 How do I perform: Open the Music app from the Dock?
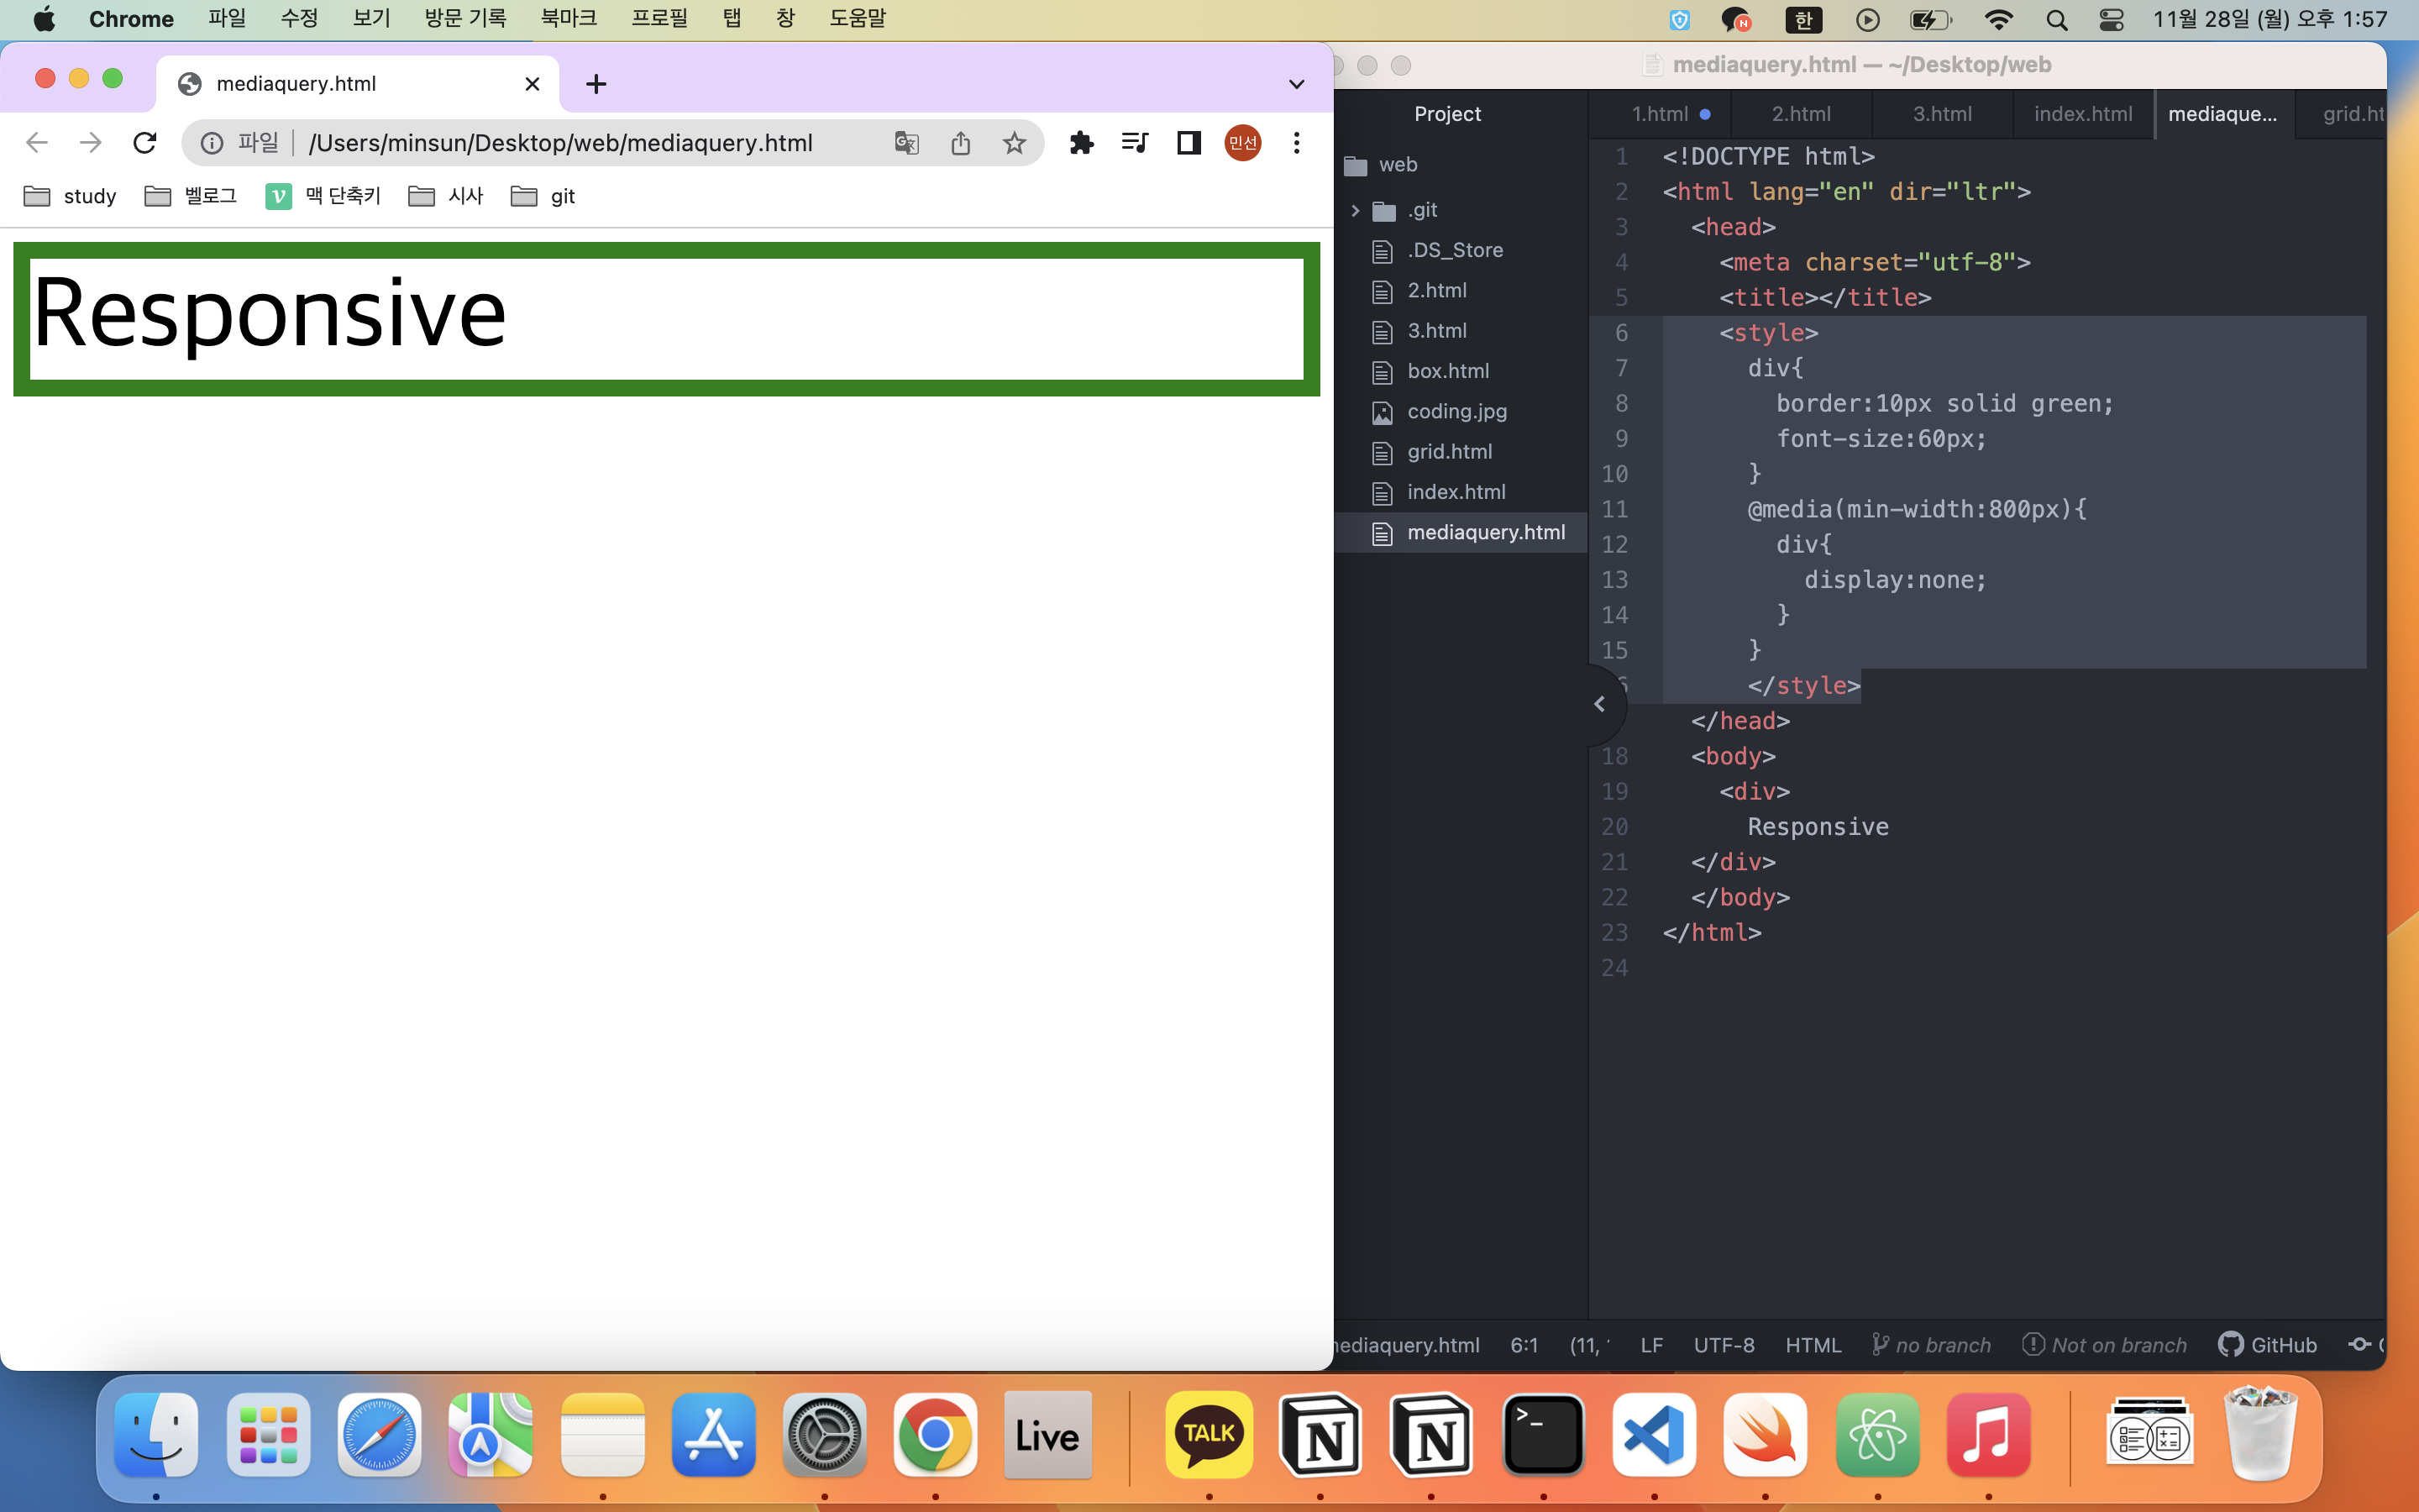click(1987, 1435)
